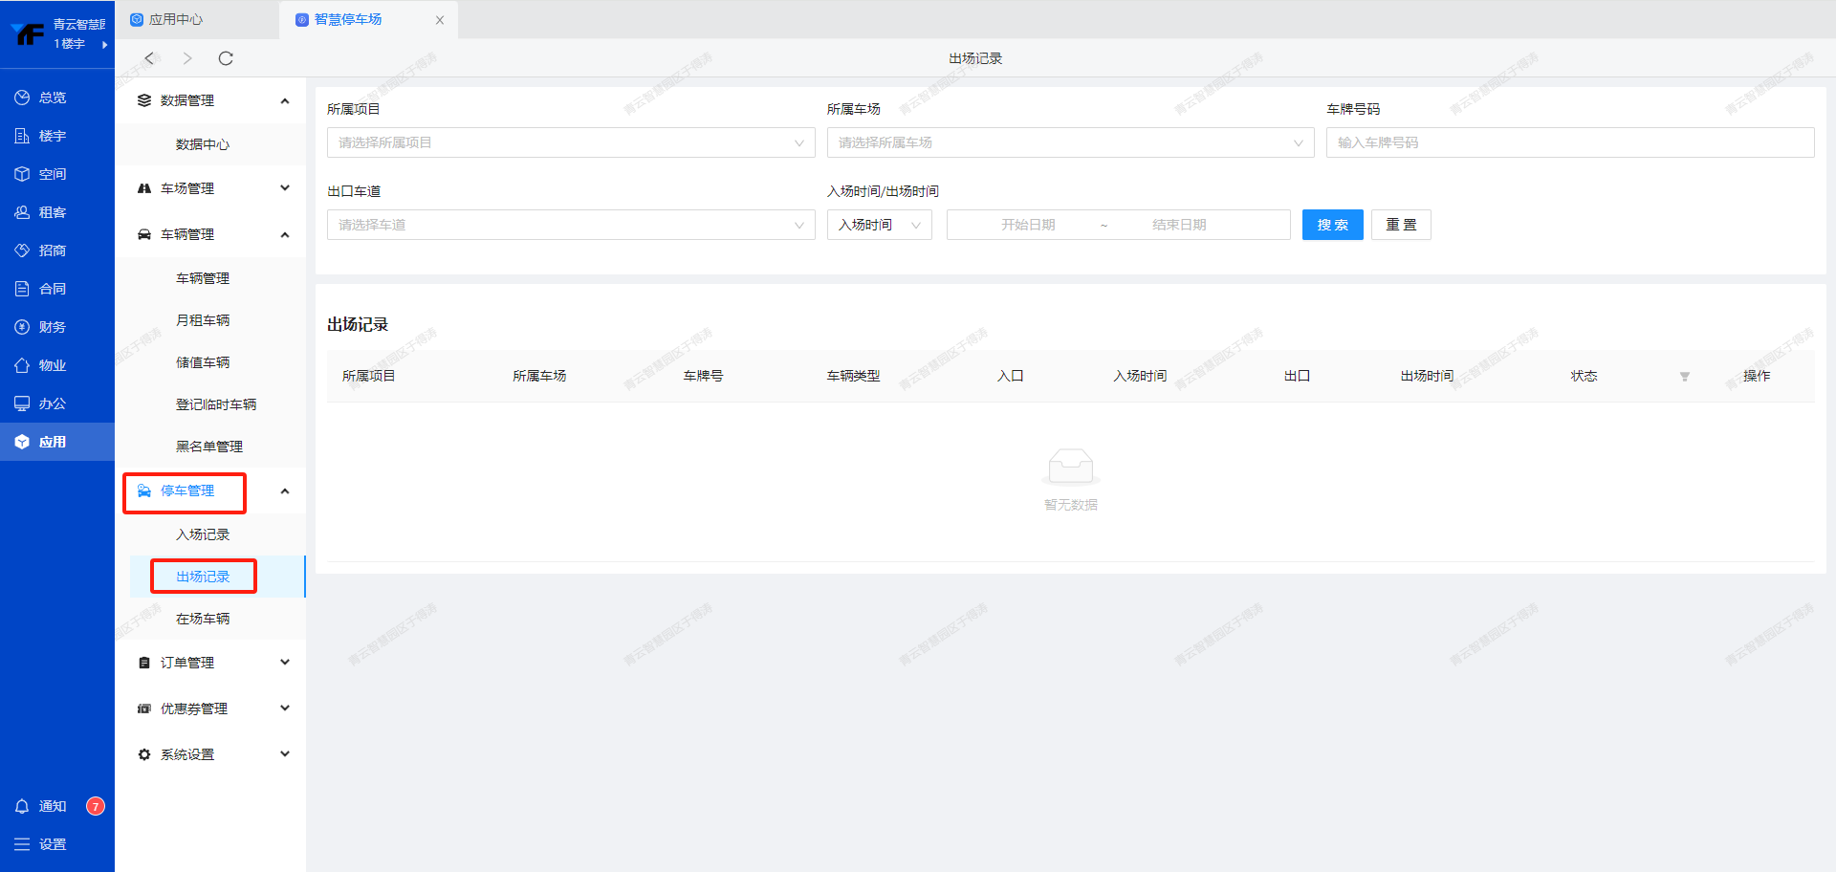Click the browser back arrow icon
The image size is (1836, 872).
tap(149, 58)
